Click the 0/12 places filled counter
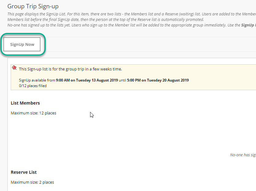 point(33,86)
